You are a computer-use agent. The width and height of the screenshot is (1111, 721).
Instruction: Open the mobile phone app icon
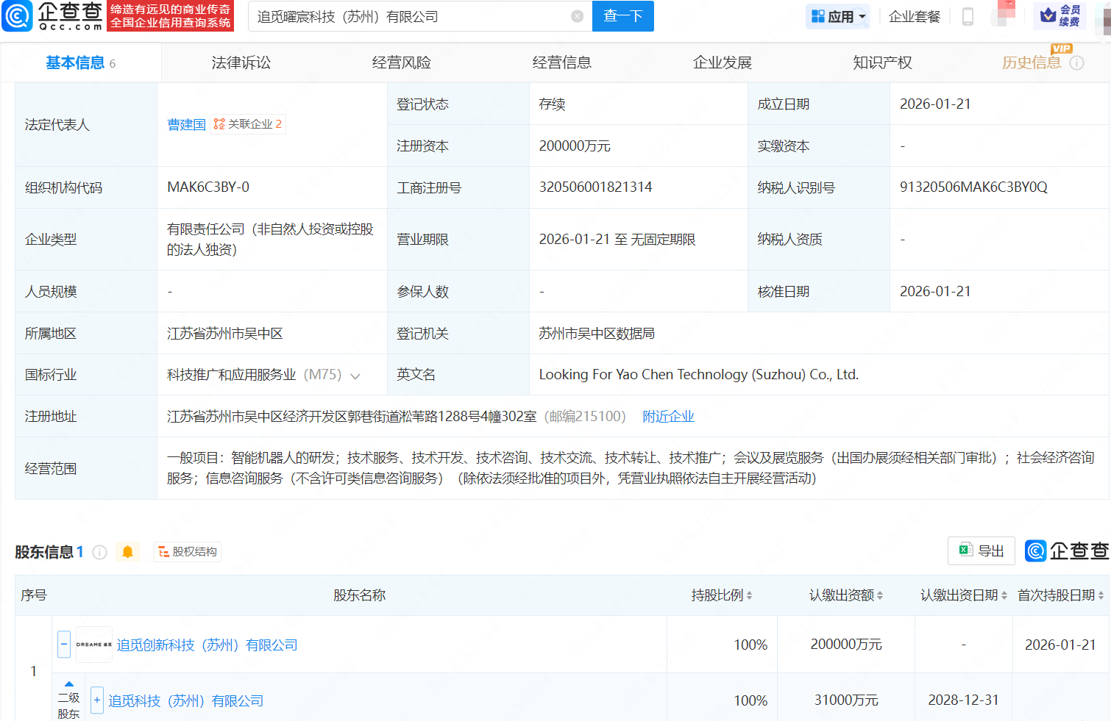[968, 16]
